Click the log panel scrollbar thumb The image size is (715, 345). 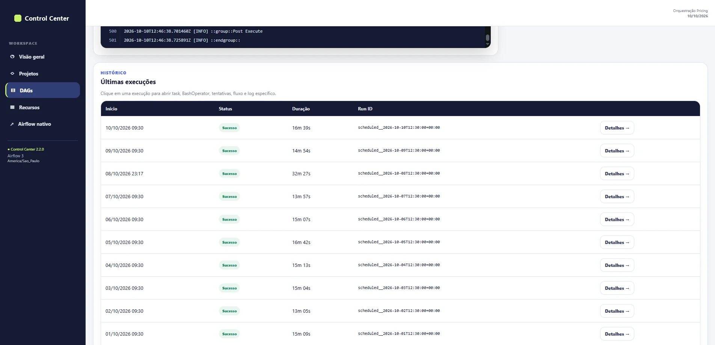coord(487,38)
